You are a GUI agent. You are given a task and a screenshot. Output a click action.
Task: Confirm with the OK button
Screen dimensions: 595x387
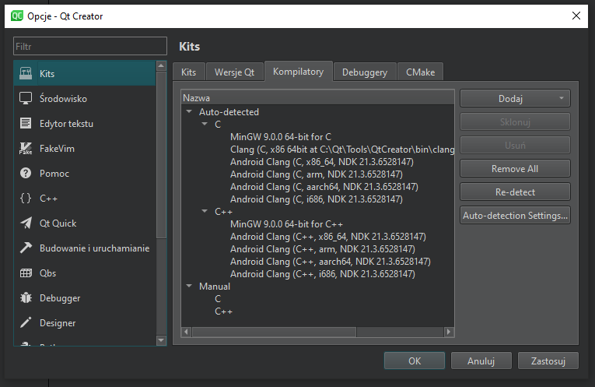(415, 361)
